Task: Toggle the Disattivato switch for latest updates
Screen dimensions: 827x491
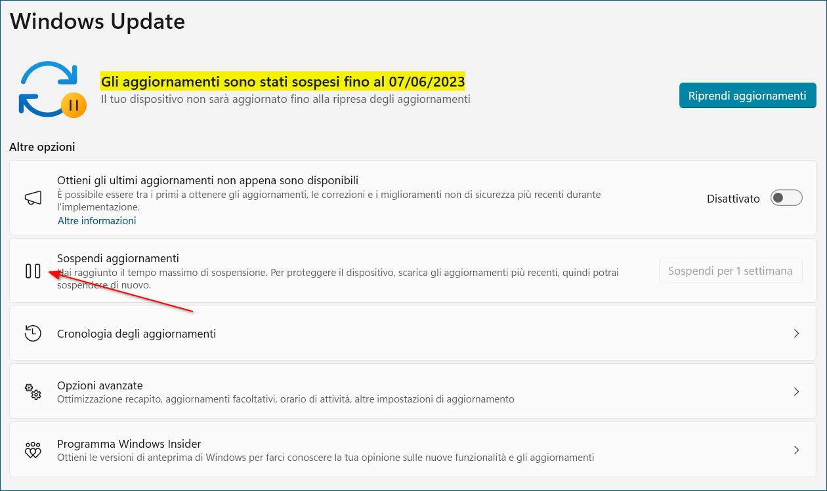Action: click(x=786, y=198)
